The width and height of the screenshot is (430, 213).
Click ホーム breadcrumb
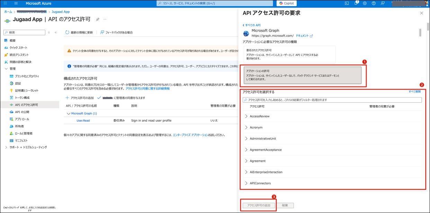pyautogui.click(x=8, y=12)
